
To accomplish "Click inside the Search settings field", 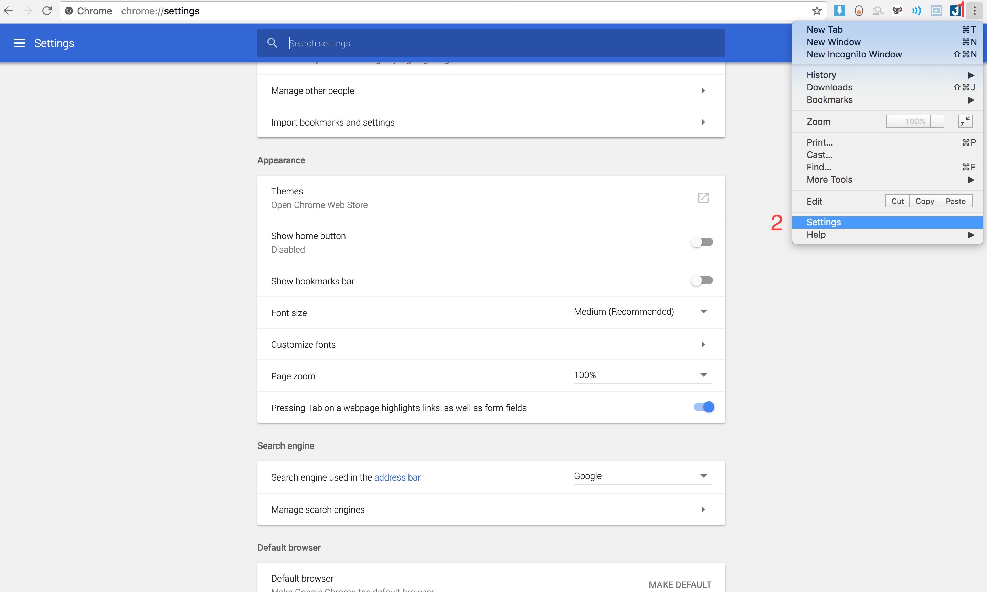I will (x=439, y=43).
